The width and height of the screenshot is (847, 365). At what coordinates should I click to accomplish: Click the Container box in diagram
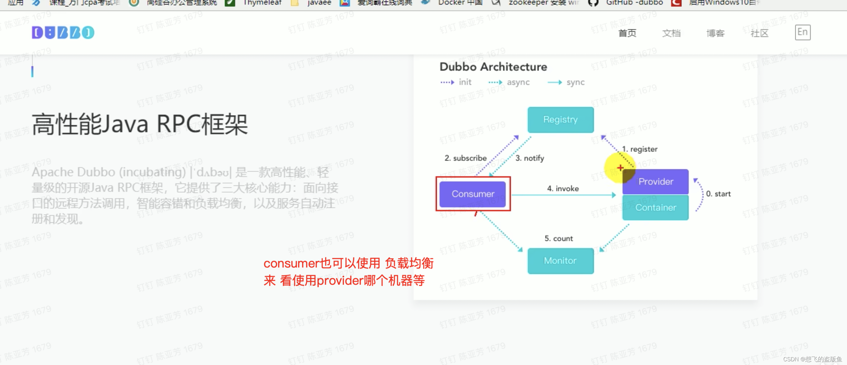point(655,207)
